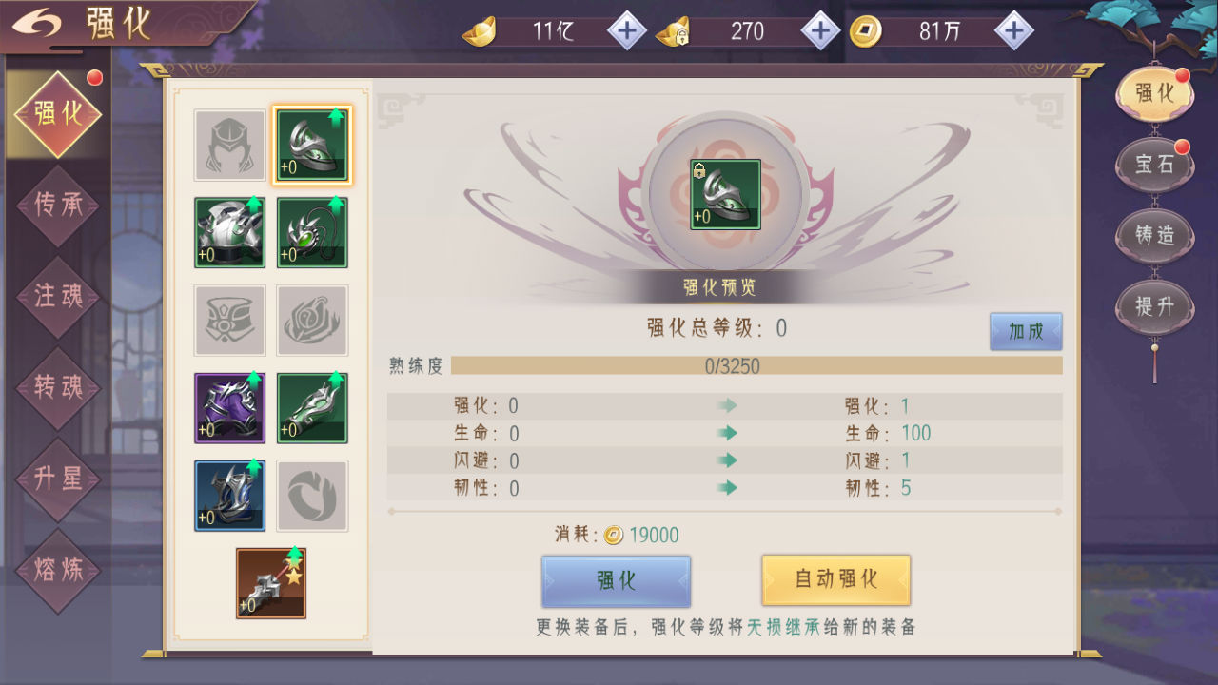This screenshot has width=1218, height=685.
Task: Select the blue-bordered armor slot
Action: pos(229,495)
